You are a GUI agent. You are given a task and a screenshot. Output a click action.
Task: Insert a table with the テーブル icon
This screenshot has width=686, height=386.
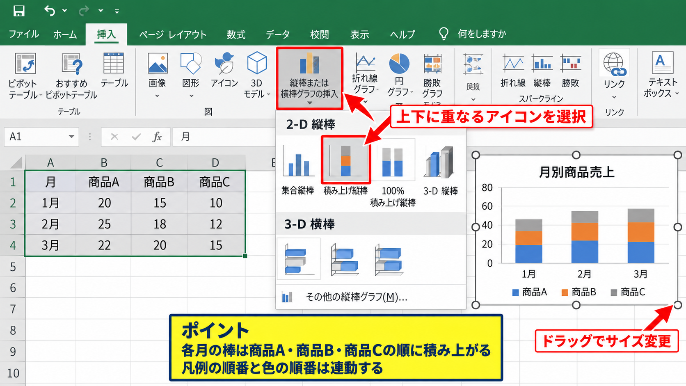click(x=114, y=63)
